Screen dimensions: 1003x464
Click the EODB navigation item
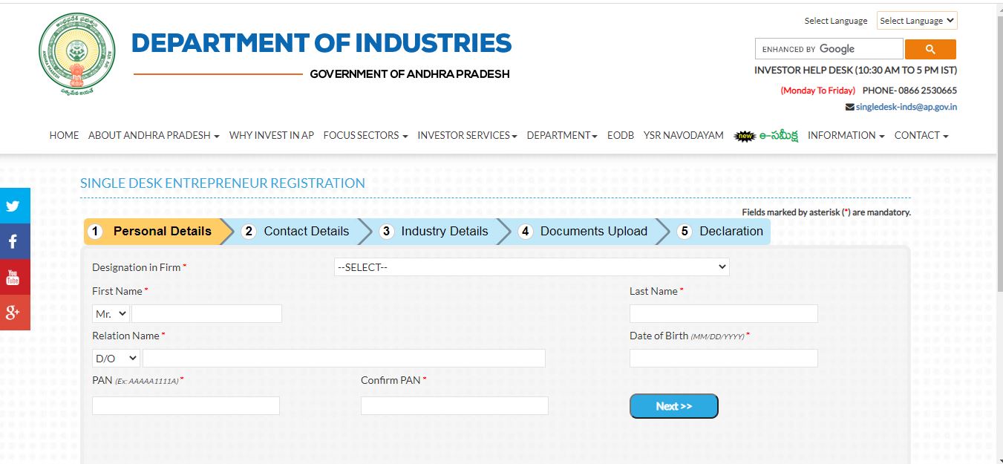621,135
